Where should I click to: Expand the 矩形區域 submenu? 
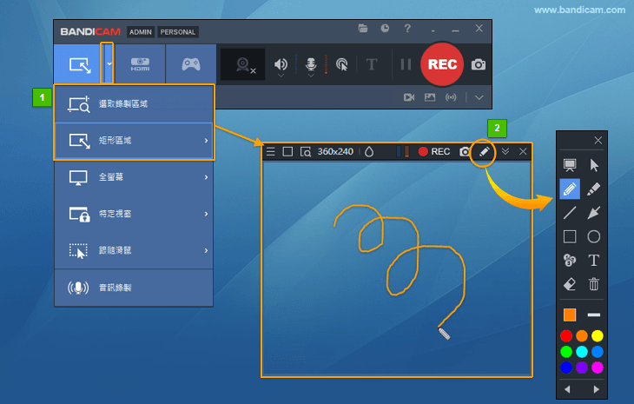pyautogui.click(x=206, y=140)
